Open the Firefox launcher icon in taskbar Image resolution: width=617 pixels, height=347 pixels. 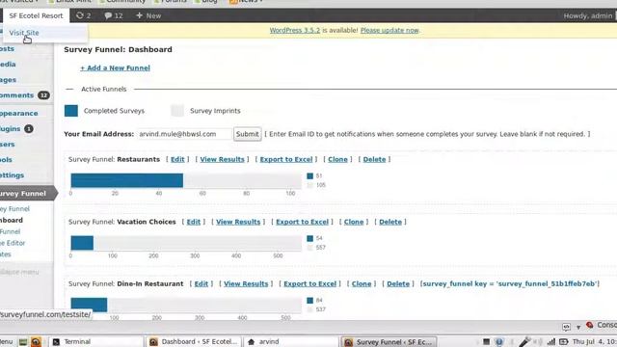(36, 342)
